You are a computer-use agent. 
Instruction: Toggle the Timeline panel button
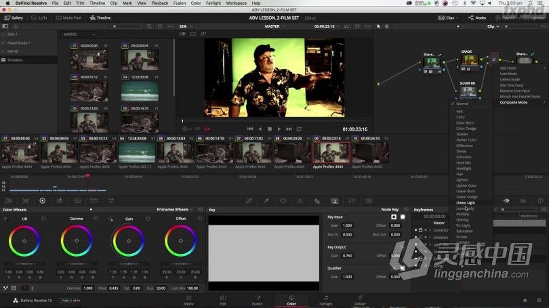point(100,18)
